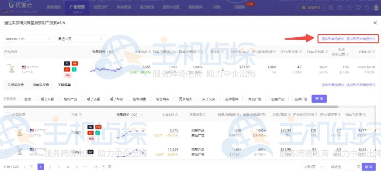Screen dimensions: 381x172
Task: Select all rows via 产品信息 header checkbox
Action: pos(7,114)
